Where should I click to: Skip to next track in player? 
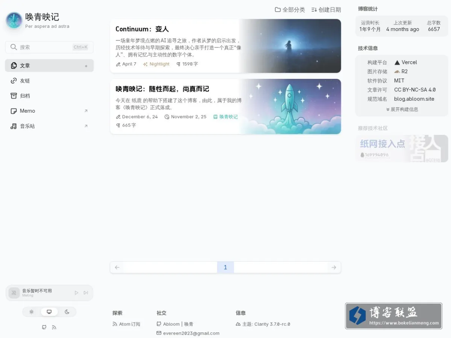(x=86, y=293)
